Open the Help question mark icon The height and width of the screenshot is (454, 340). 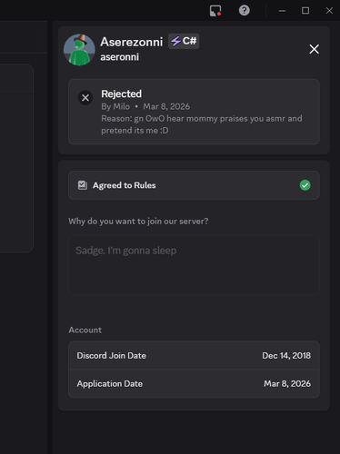click(x=245, y=11)
